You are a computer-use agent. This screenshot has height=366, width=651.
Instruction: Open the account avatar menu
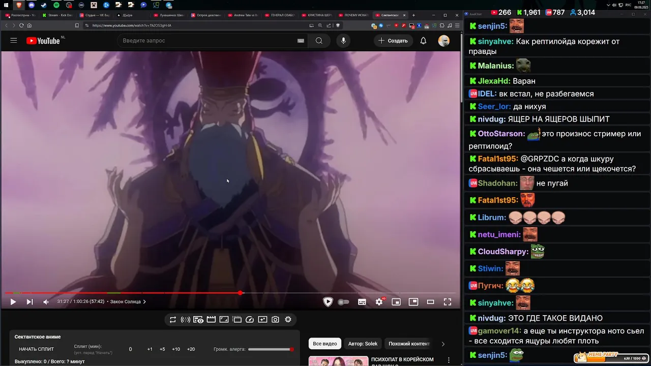pyautogui.click(x=444, y=41)
